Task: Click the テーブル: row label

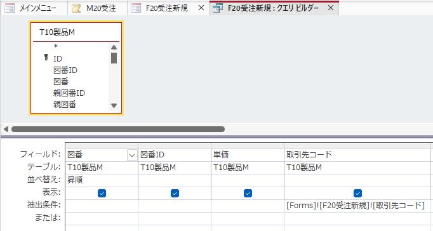Action: 44,167
